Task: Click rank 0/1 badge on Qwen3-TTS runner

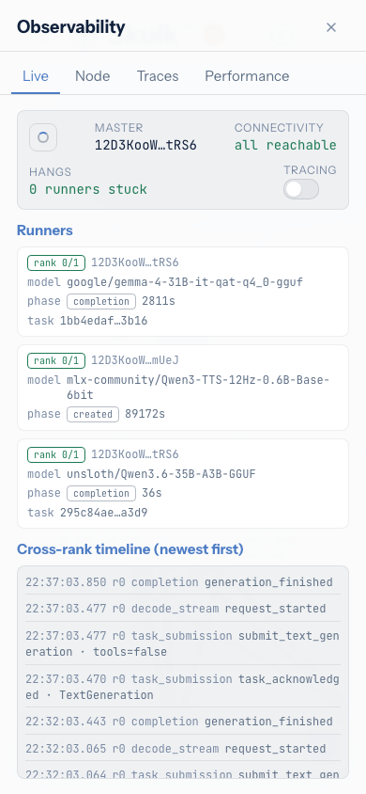Action: 56,360
